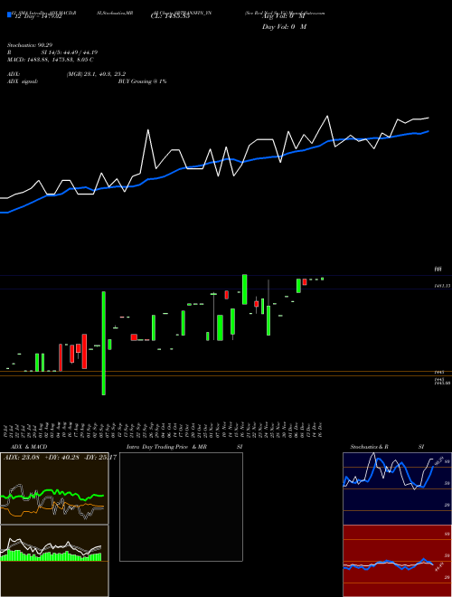Click the tallest green candlestick in the candle chart
Screen dimensions: 452x597
pyautogui.click(x=103, y=343)
